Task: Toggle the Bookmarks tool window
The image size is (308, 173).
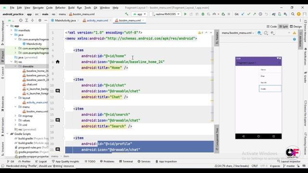Action: coord(2,104)
